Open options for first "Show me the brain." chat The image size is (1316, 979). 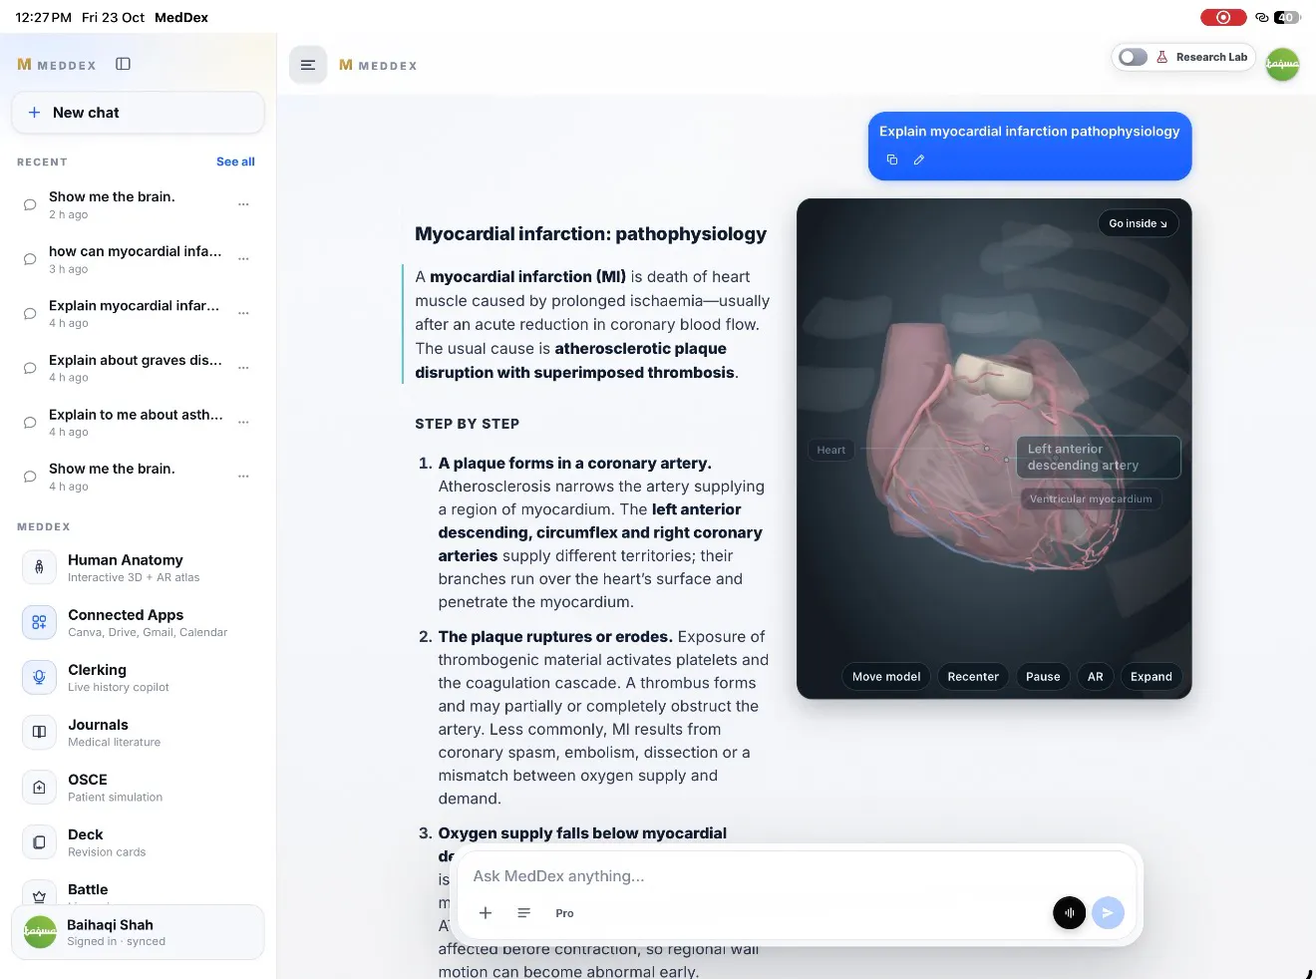pos(243,204)
